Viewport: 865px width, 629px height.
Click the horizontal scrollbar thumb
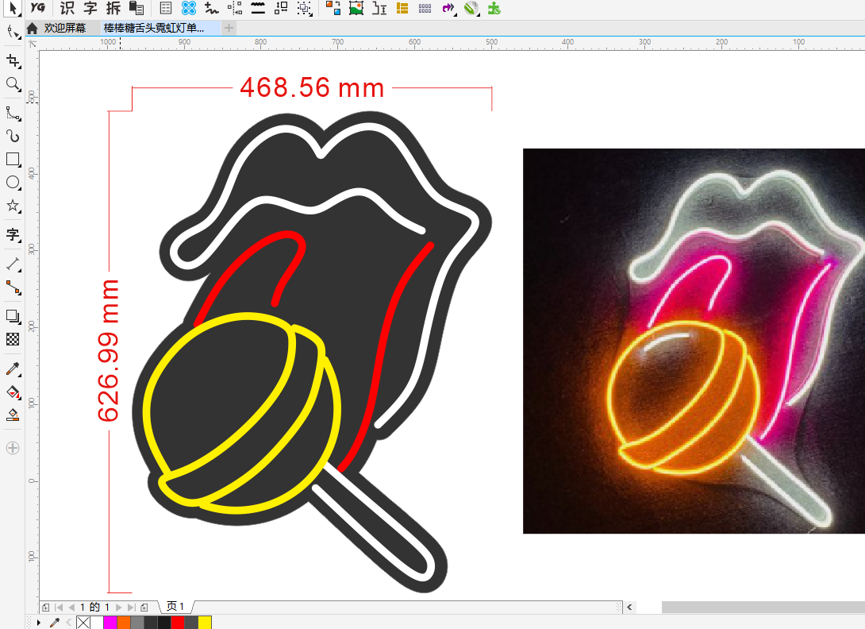point(763,607)
